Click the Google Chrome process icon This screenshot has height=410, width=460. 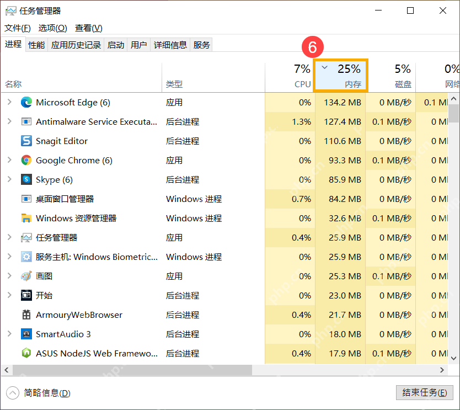tap(26, 160)
